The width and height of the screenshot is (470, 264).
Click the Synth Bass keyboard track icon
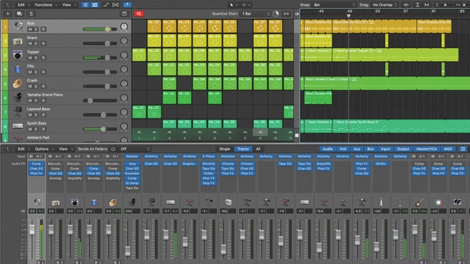(x=18, y=126)
